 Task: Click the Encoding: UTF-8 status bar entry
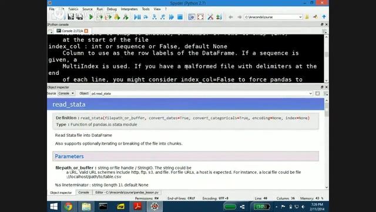pyautogui.click(x=216, y=198)
